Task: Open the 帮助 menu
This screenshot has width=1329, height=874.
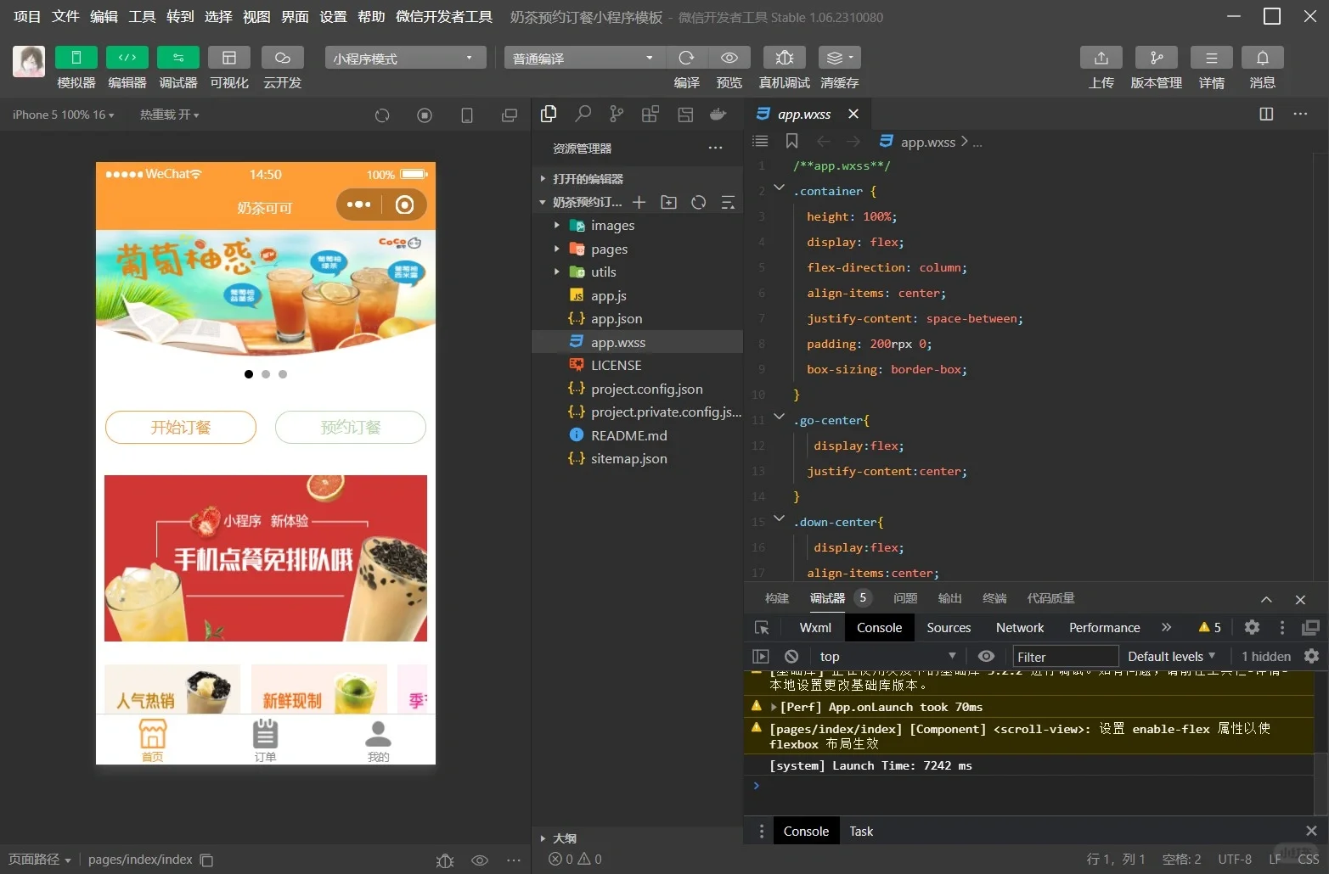Action: 371,16
